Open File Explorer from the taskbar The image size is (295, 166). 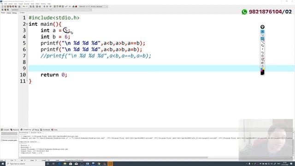(65, 164)
